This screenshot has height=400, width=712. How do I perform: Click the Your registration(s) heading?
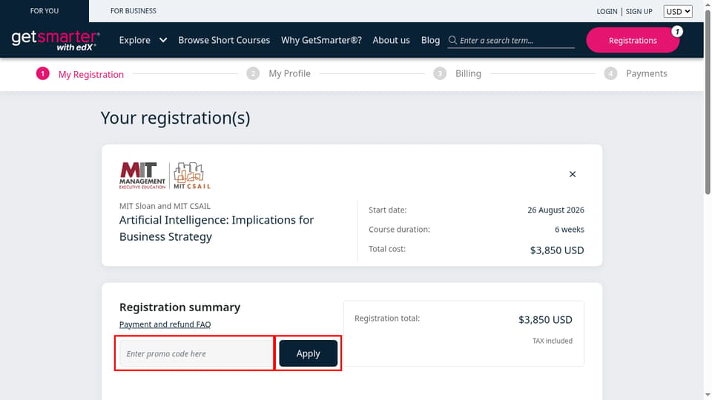click(x=175, y=118)
